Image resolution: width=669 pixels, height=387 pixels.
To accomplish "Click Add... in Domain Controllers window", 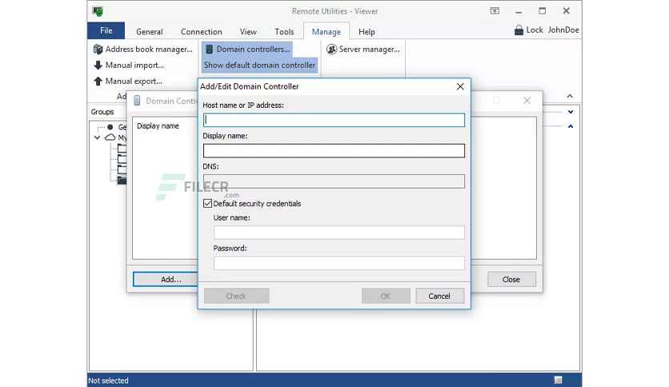I will point(166,279).
